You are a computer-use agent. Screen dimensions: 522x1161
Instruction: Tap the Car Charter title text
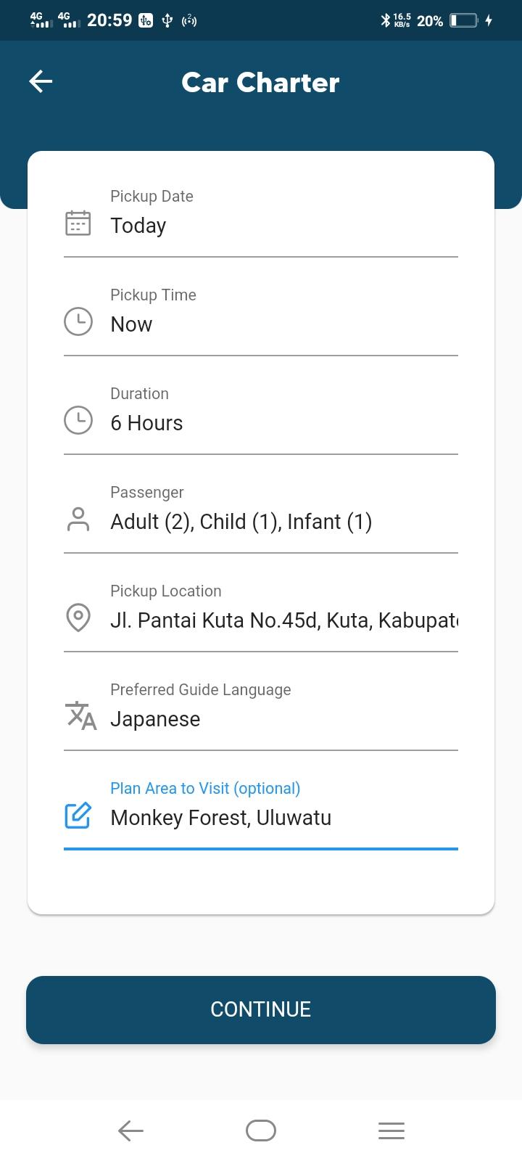pyautogui.click(x=260, y=82)
